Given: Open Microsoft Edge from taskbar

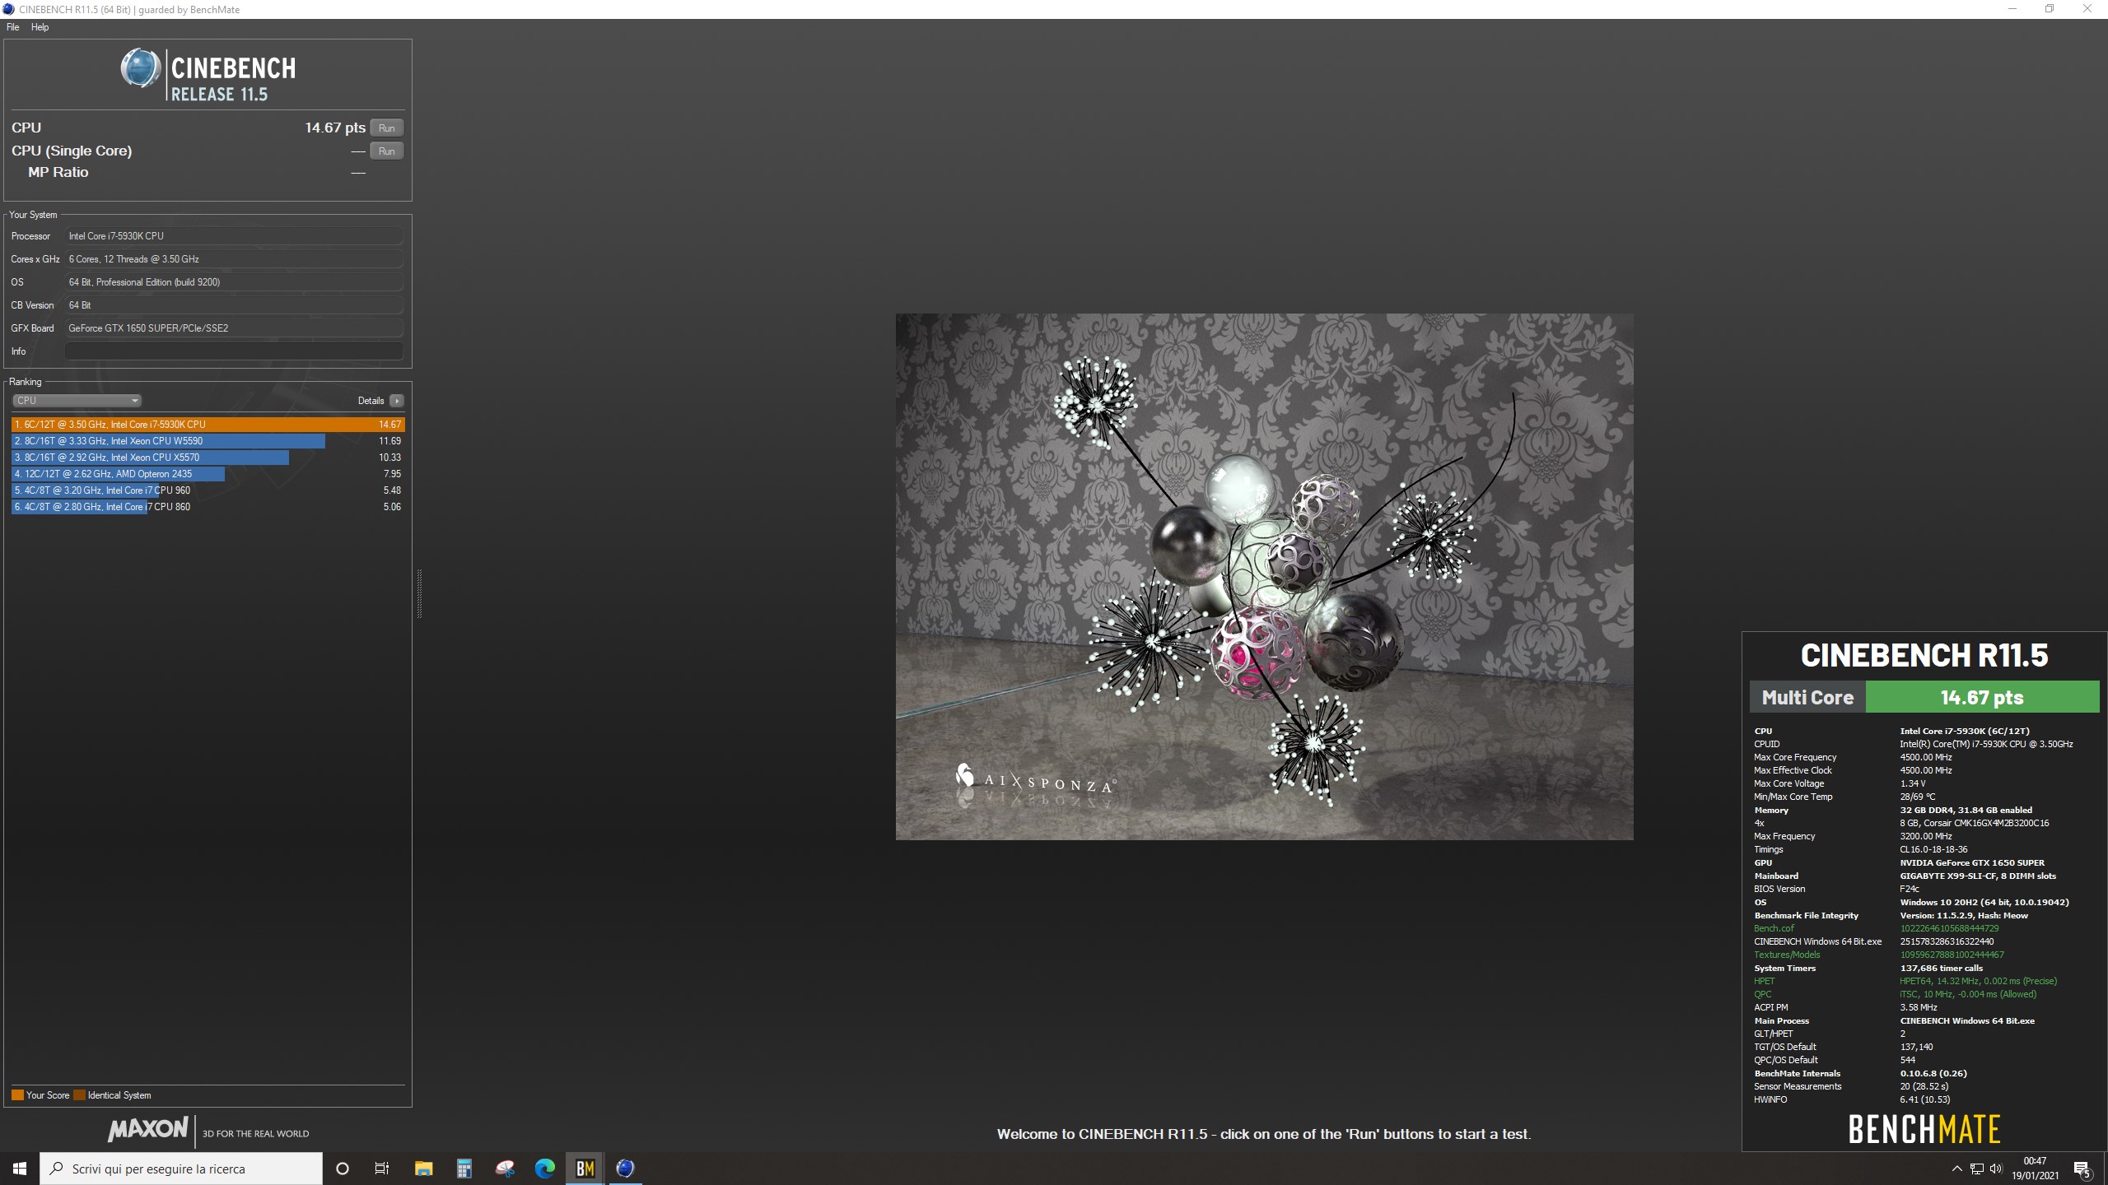Looking at the screenshot, I should coord(545,1169).
